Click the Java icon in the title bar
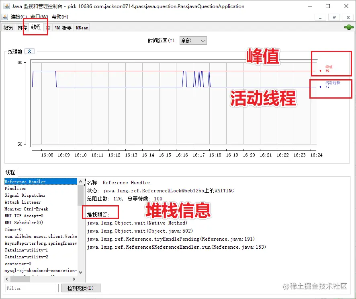The height and width of the screenshot is (299, 356). click(x=6, y=6)
